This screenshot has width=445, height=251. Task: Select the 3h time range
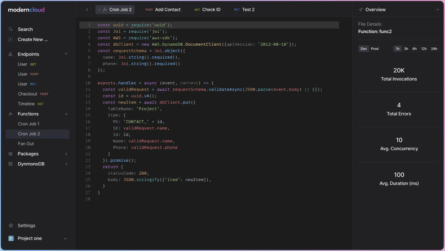pos(406,49)
